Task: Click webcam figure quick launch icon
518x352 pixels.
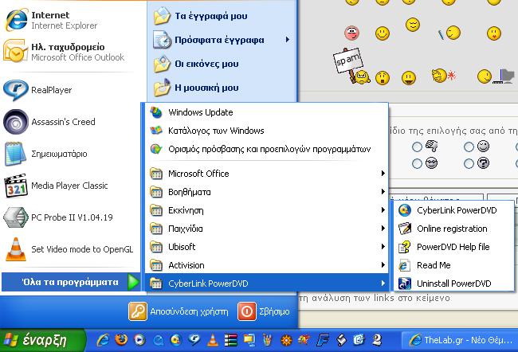Action: tap(377, 340)
